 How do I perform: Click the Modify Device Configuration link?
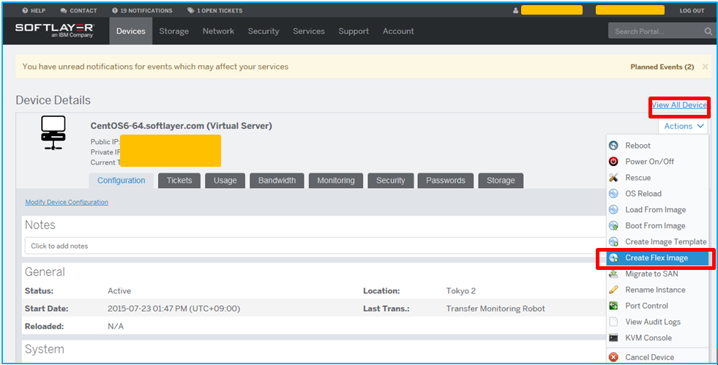(67, 202)
